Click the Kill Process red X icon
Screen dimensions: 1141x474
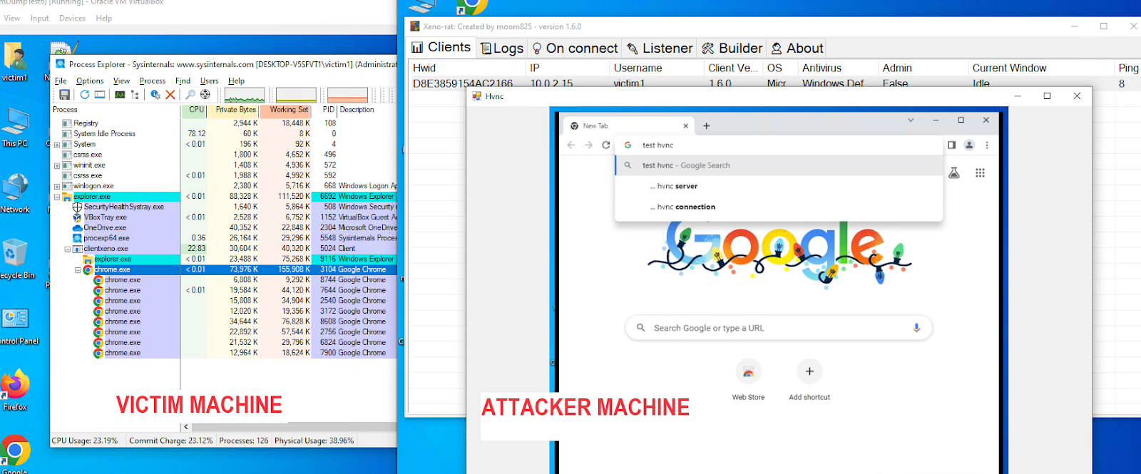coord(170,95)
